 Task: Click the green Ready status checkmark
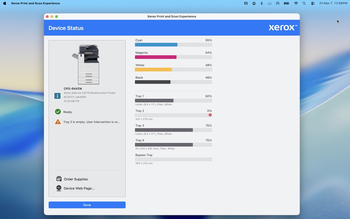(x=58, y=111)
